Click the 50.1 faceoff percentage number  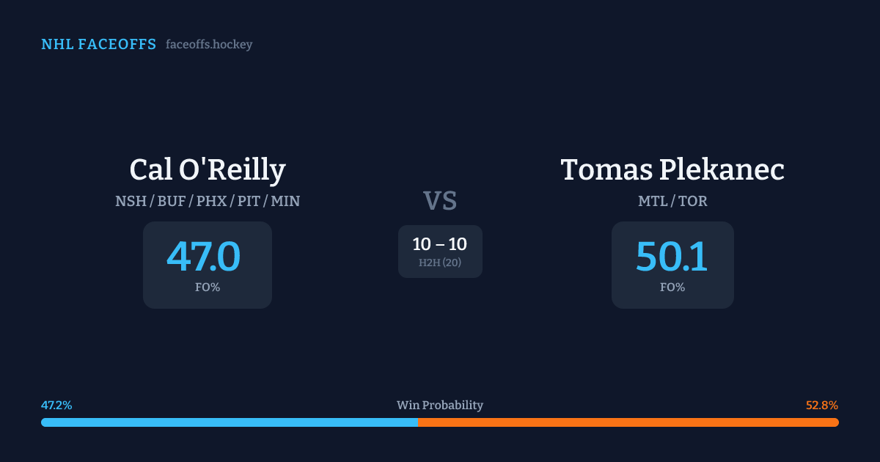pyautogui.click(x=672, y=257)
